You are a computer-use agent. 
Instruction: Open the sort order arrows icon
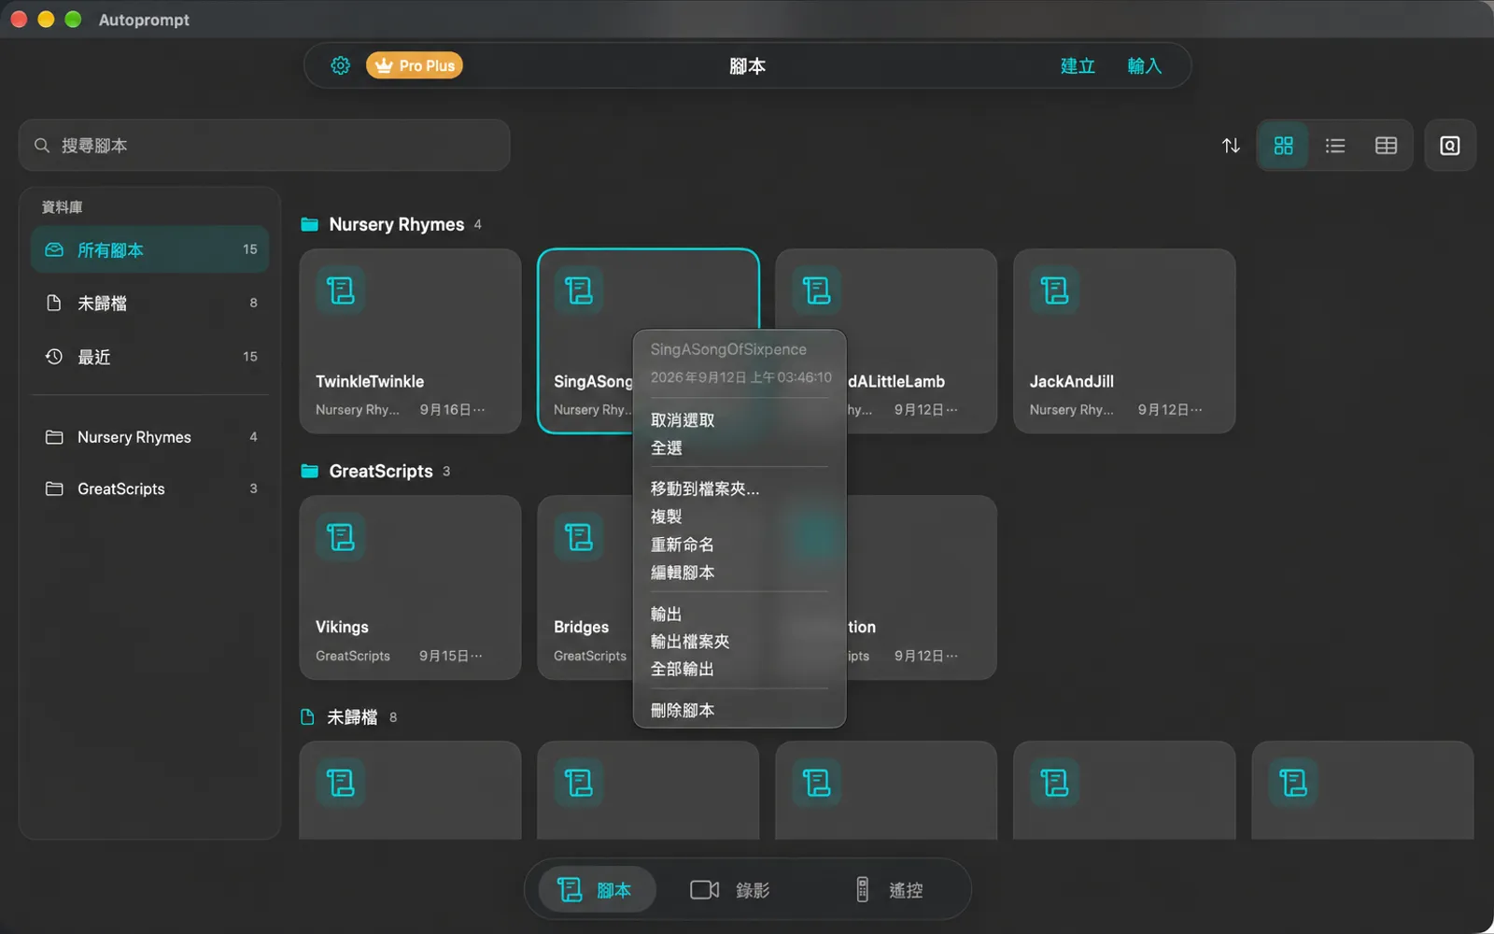[x=1231, y=146]
